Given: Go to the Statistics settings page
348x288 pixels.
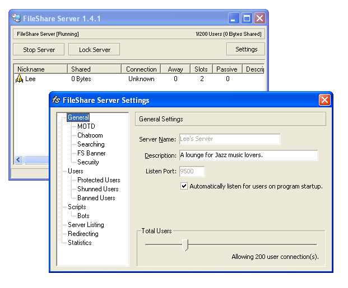Looking at the screenshot, I should (80, 243).
